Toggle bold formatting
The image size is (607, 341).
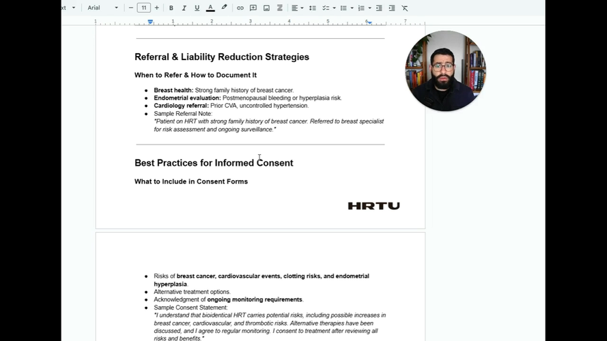(171, 8)
